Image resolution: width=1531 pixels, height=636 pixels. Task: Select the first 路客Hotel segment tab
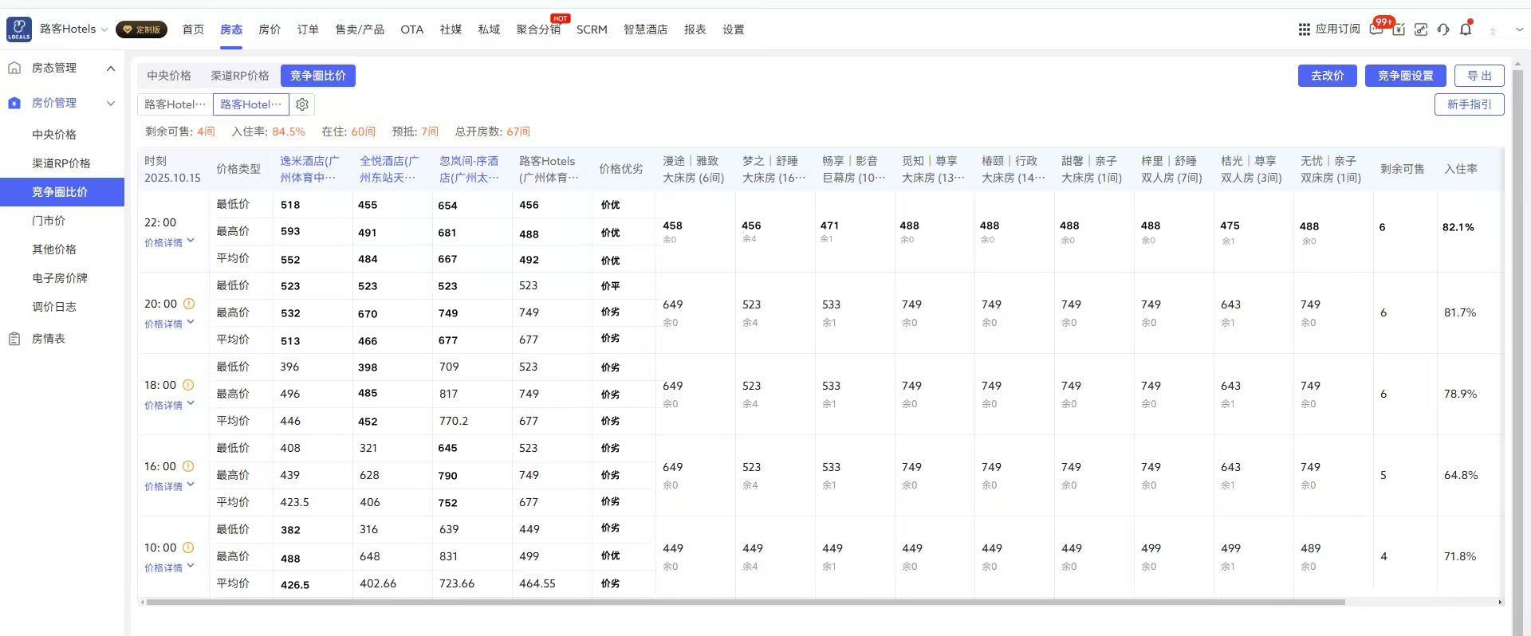pos(175,104)
